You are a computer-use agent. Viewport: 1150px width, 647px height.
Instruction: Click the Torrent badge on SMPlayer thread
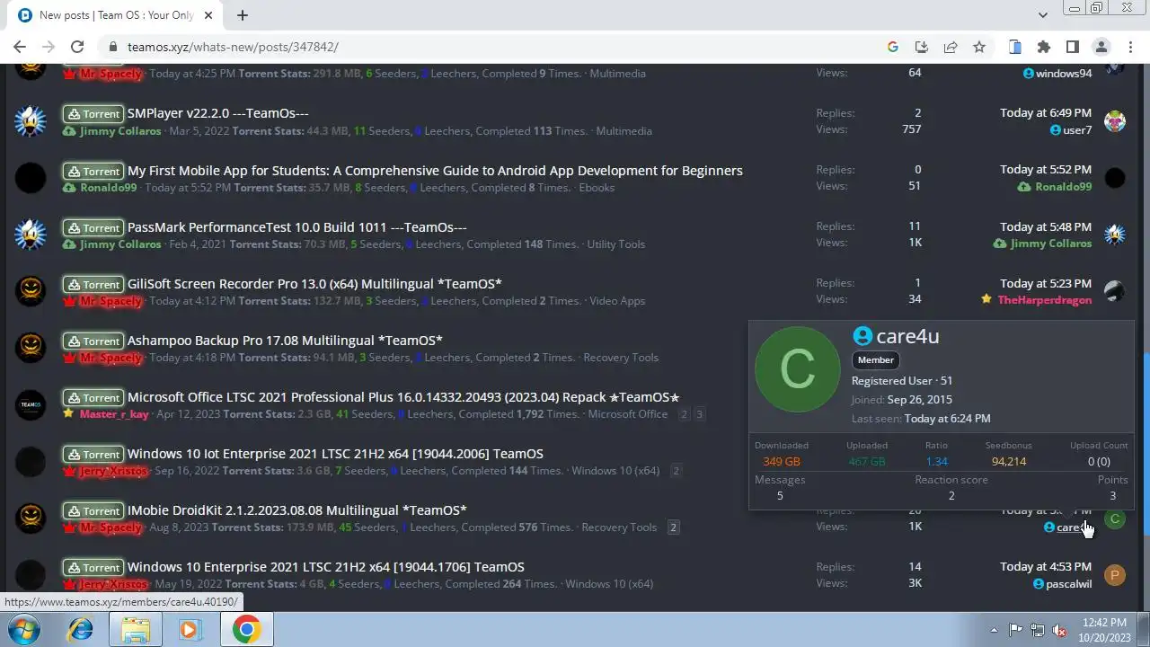93,114
